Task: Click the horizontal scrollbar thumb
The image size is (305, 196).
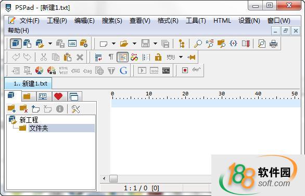Action: [x=113, y=178]
